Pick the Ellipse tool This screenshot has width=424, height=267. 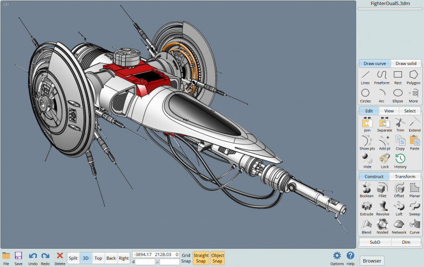[x=397, y=95]
